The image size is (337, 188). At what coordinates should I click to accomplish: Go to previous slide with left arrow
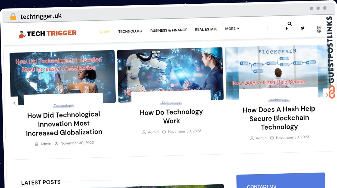coord(15,103)
